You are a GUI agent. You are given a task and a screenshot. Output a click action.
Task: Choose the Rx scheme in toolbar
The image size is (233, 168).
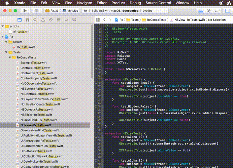coord(52,11)
